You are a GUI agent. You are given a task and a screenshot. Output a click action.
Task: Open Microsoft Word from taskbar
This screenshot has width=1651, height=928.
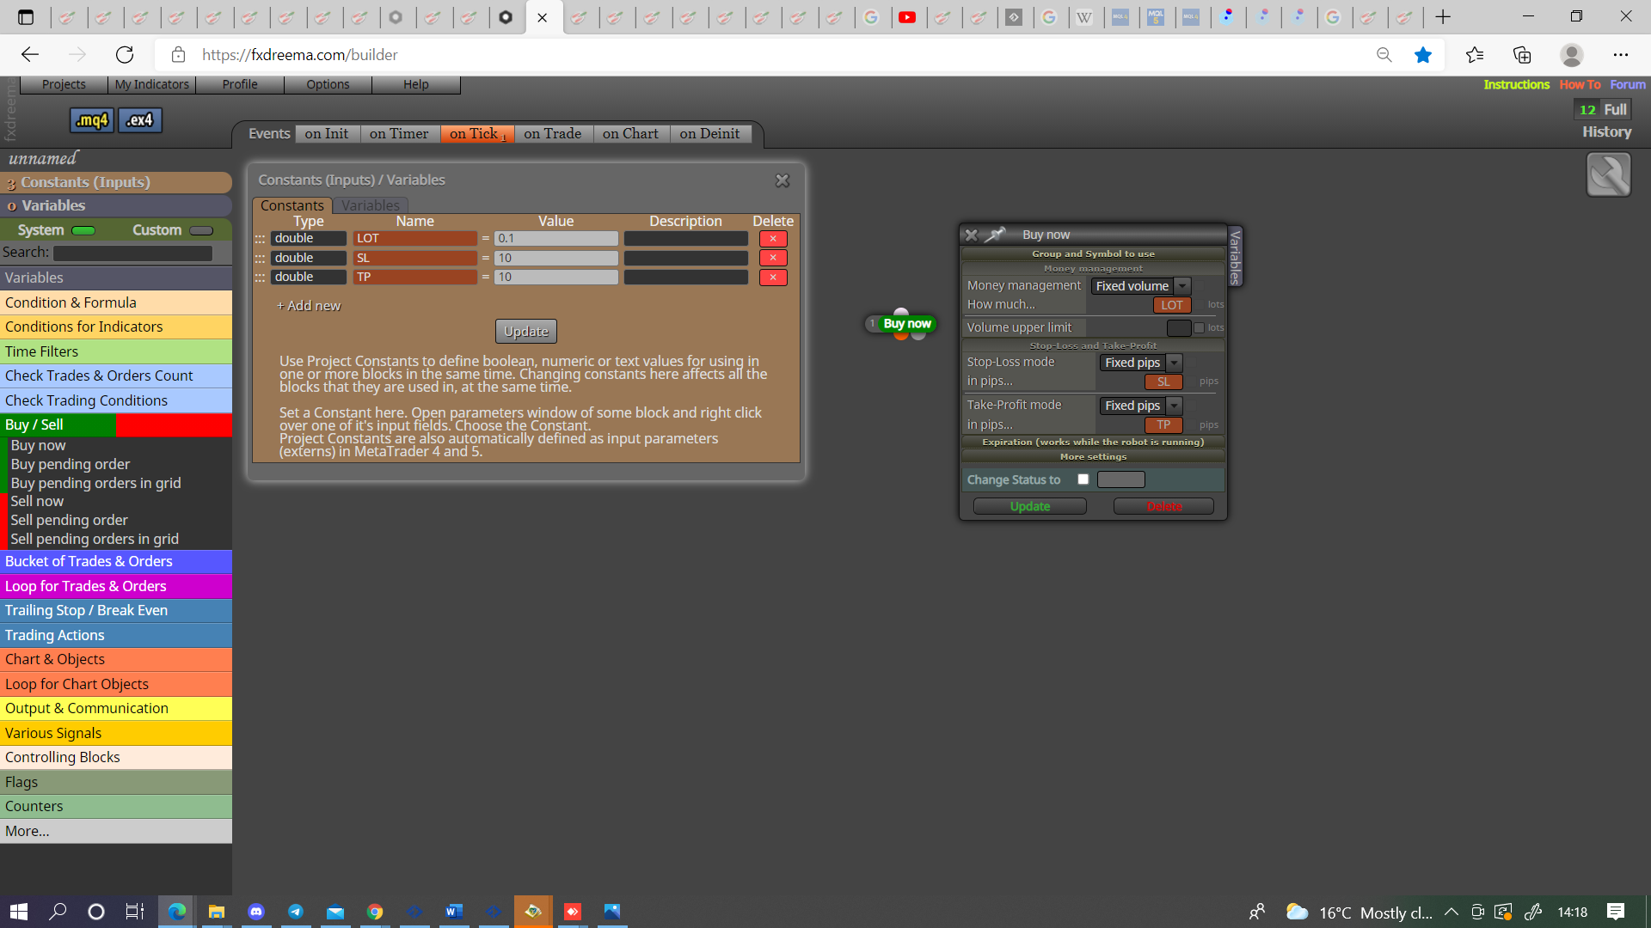coord(454,912)
